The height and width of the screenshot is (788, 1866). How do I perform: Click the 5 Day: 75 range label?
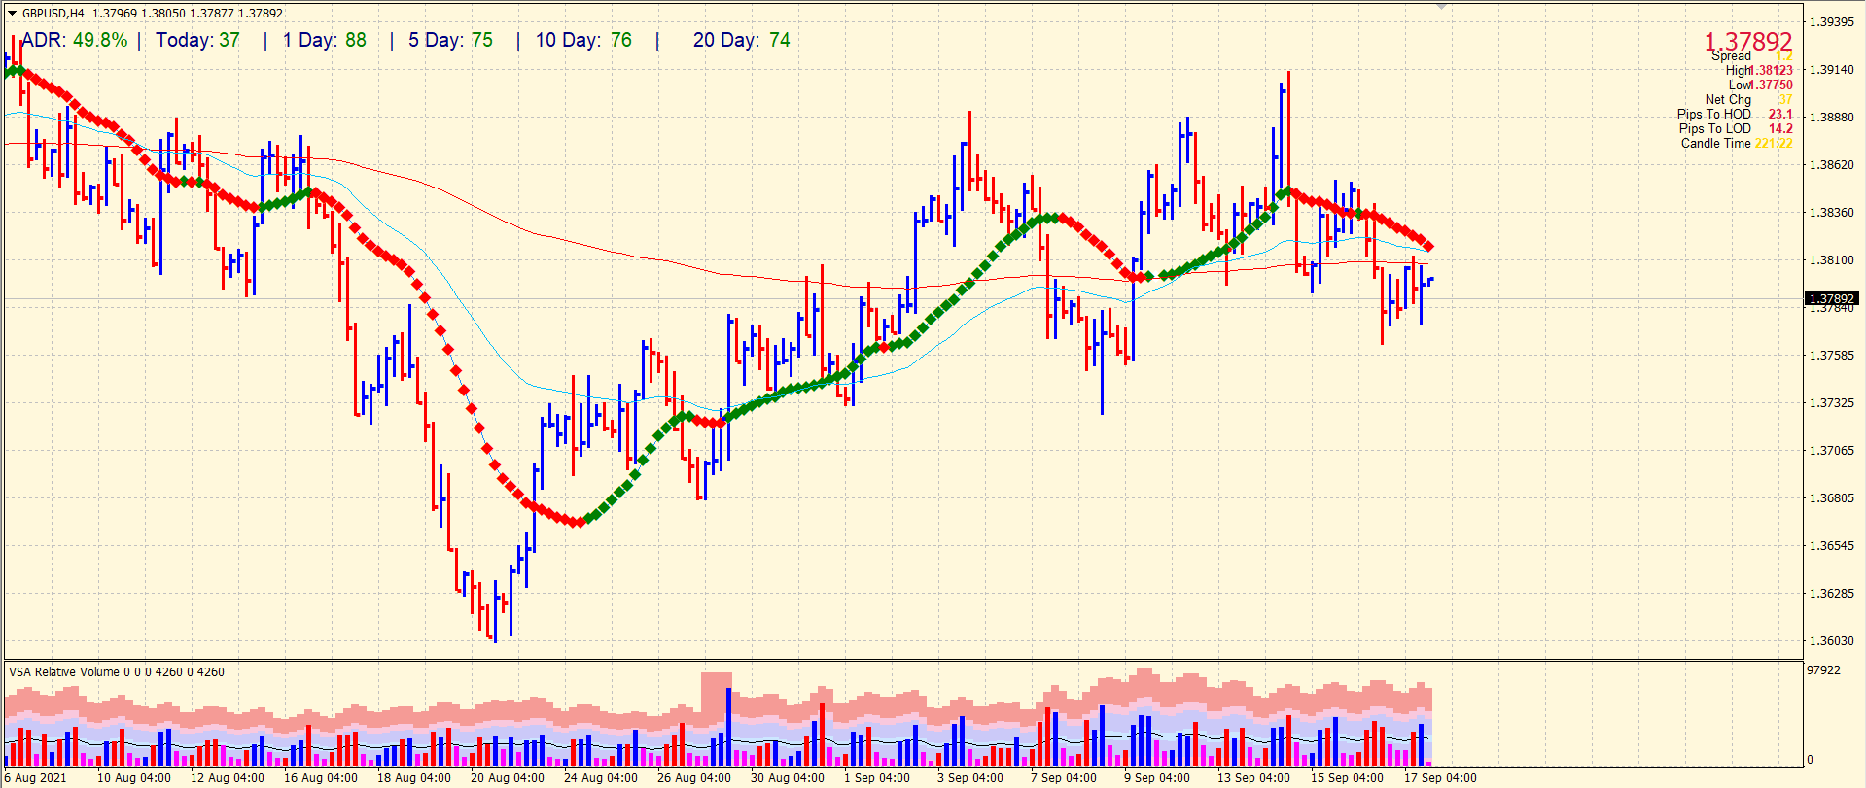click(x=450, y=40)
